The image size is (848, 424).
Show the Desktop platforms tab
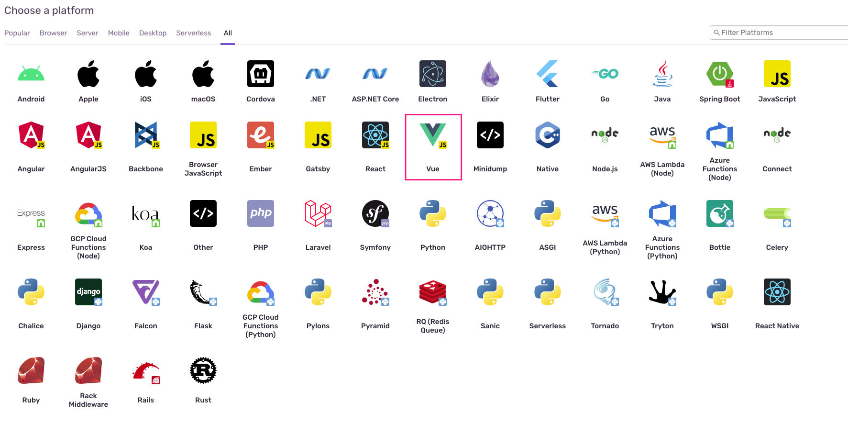click(153, 33)
